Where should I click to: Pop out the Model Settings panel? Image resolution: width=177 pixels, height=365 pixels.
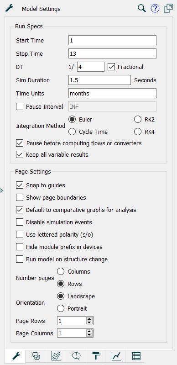(x=168, y=8)
